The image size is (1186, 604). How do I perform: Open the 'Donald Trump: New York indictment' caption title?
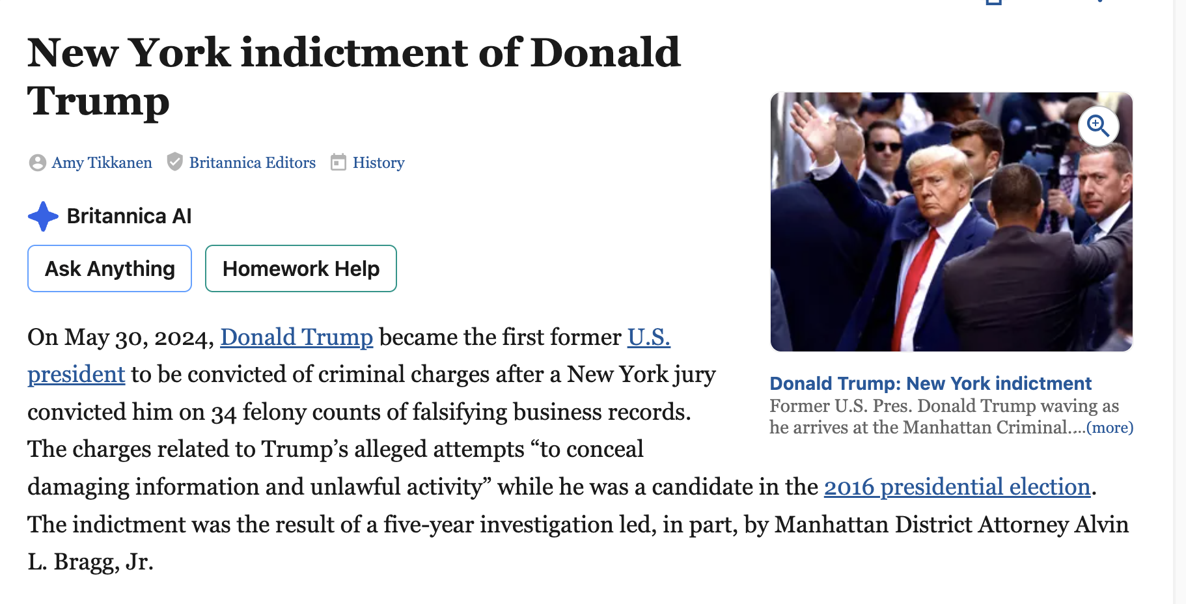(x=930, y=383)
